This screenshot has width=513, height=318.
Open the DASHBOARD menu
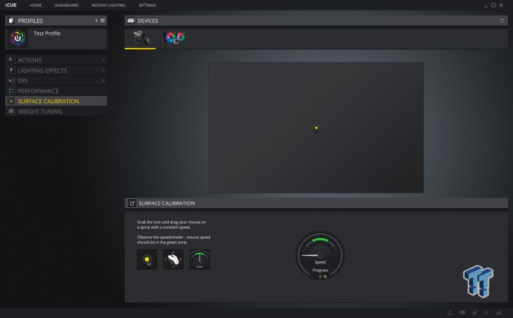66,5
